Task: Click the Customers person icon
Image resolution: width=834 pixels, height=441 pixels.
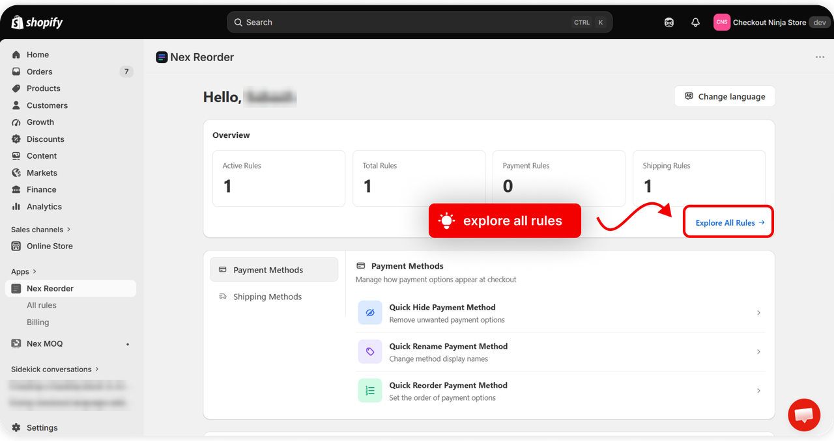Action: coord(16,105)
